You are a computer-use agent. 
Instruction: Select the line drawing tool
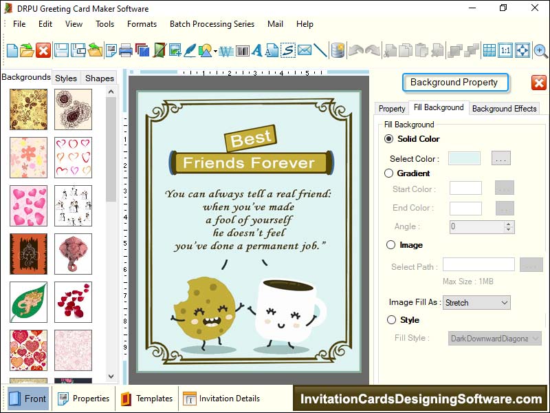(x=320, y=50)
